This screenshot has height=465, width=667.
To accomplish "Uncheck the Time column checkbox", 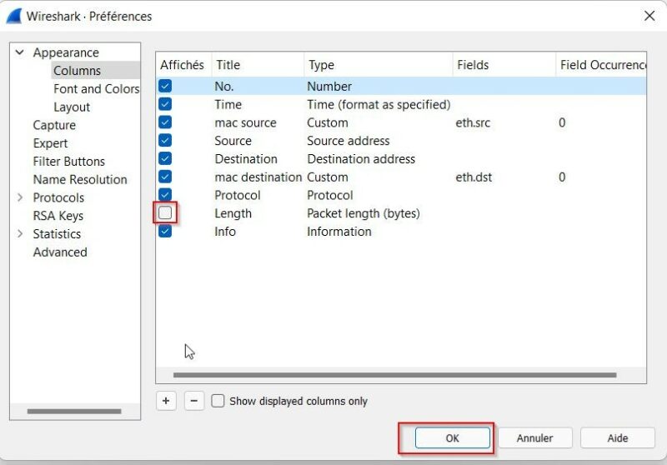I will [x=165, y=104].
